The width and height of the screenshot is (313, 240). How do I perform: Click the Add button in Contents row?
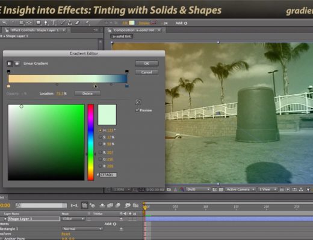114,224
